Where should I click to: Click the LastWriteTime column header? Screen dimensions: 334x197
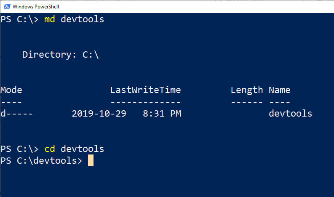145,90
